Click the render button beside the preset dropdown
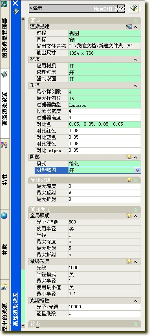 pos(134,9)
